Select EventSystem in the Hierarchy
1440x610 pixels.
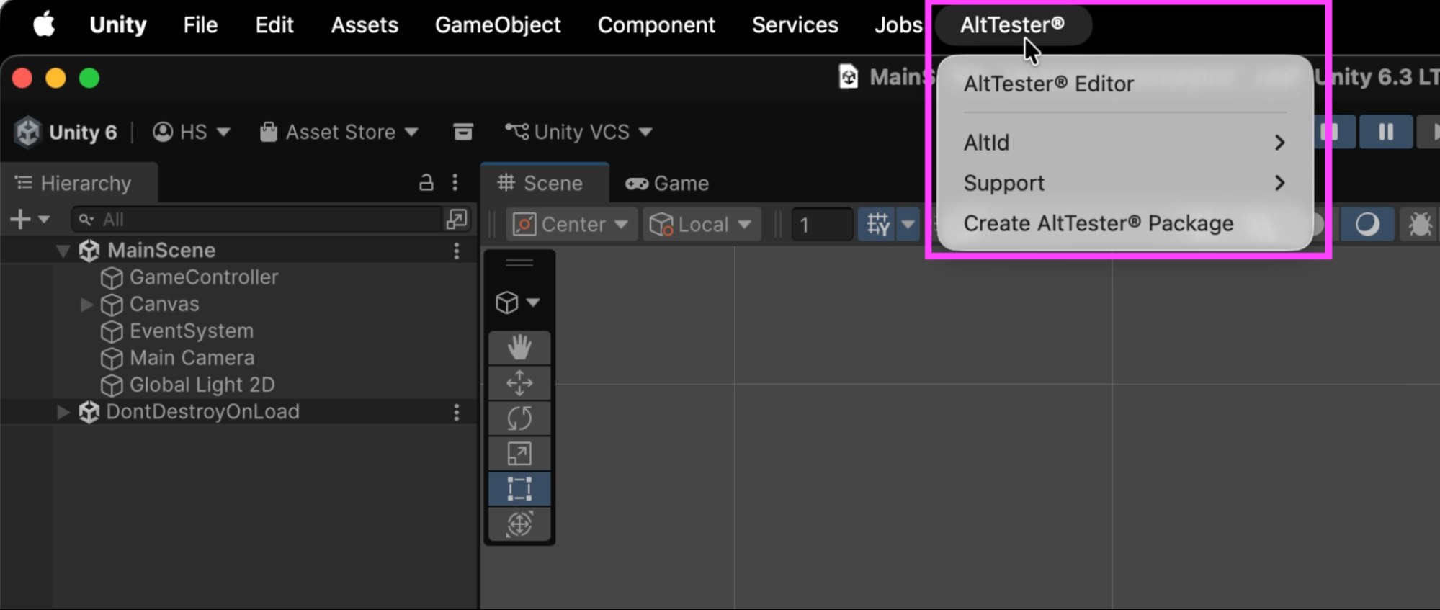[192, 331]
